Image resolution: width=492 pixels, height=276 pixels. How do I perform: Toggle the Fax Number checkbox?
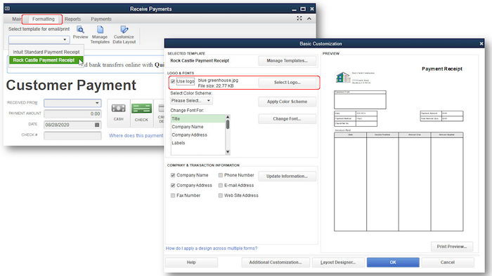[173, 195]
